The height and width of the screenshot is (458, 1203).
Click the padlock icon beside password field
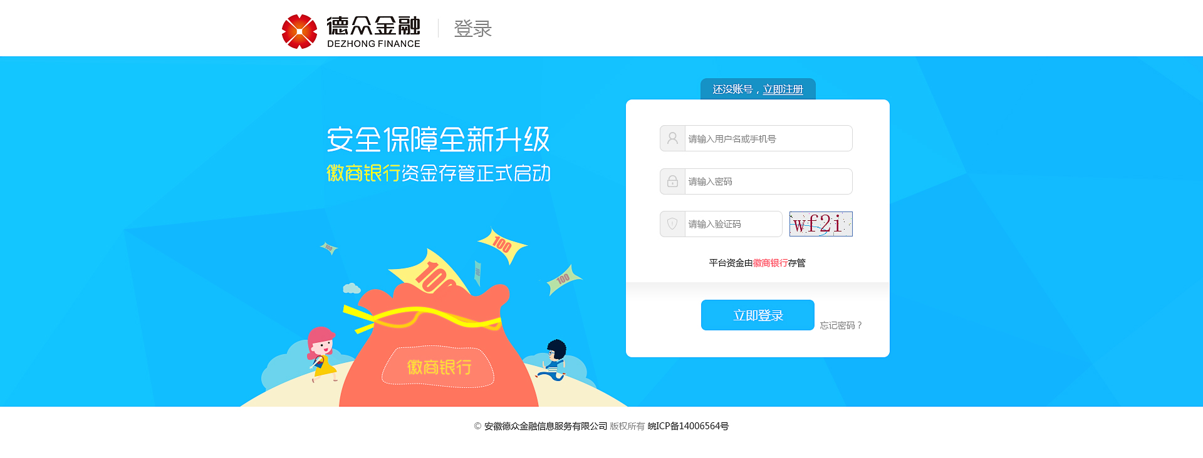pyautogui.click(x=672, y=181)
